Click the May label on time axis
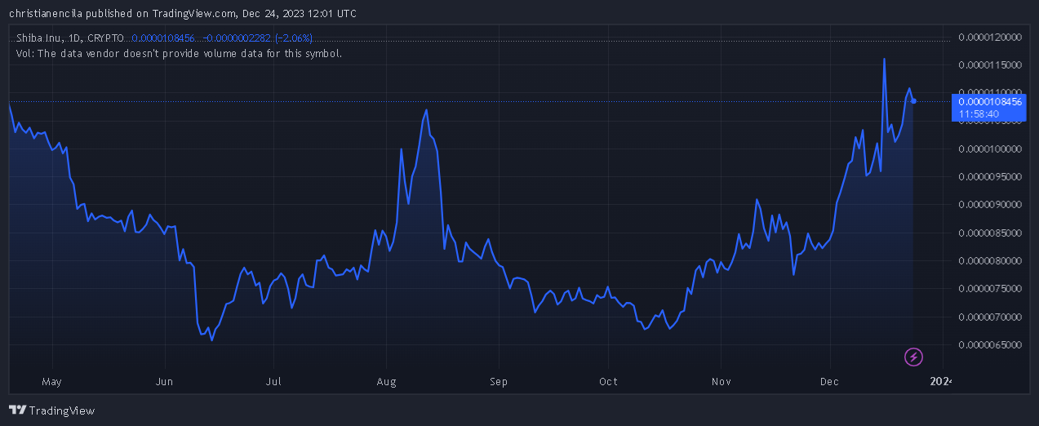The width and height of the screenshot is (1039, 426). (52, 381)
